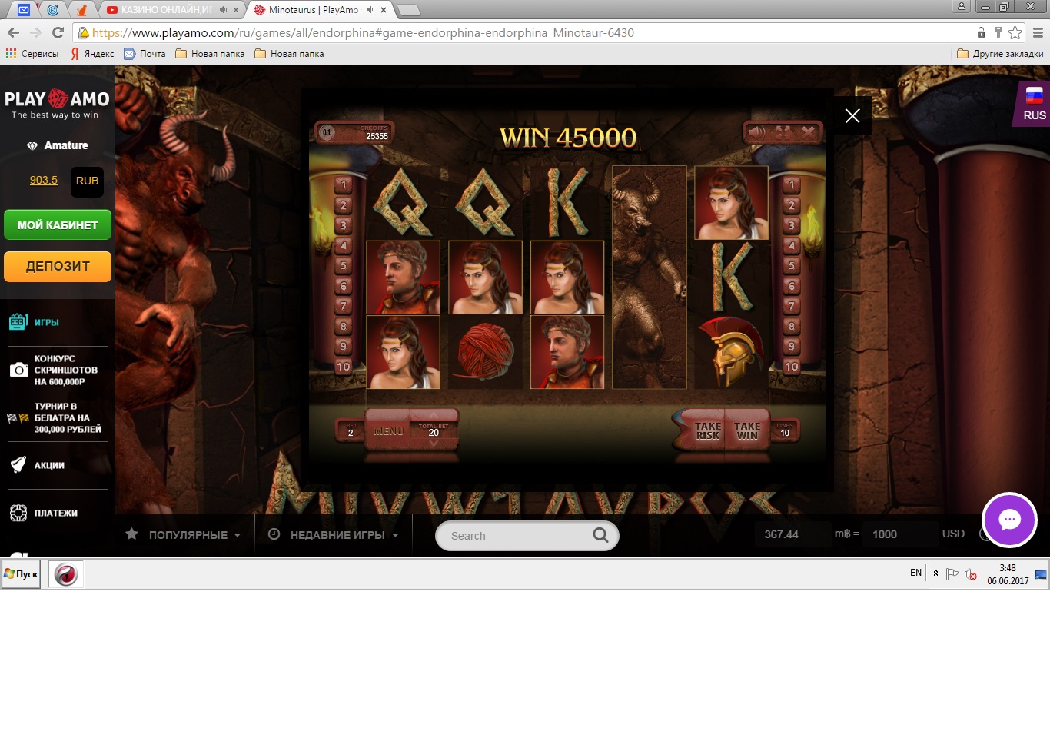
Task: Open the slot game MENU button
Action: (388, 431)
